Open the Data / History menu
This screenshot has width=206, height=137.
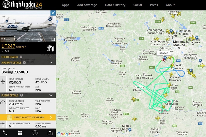(x=115, y=5)
